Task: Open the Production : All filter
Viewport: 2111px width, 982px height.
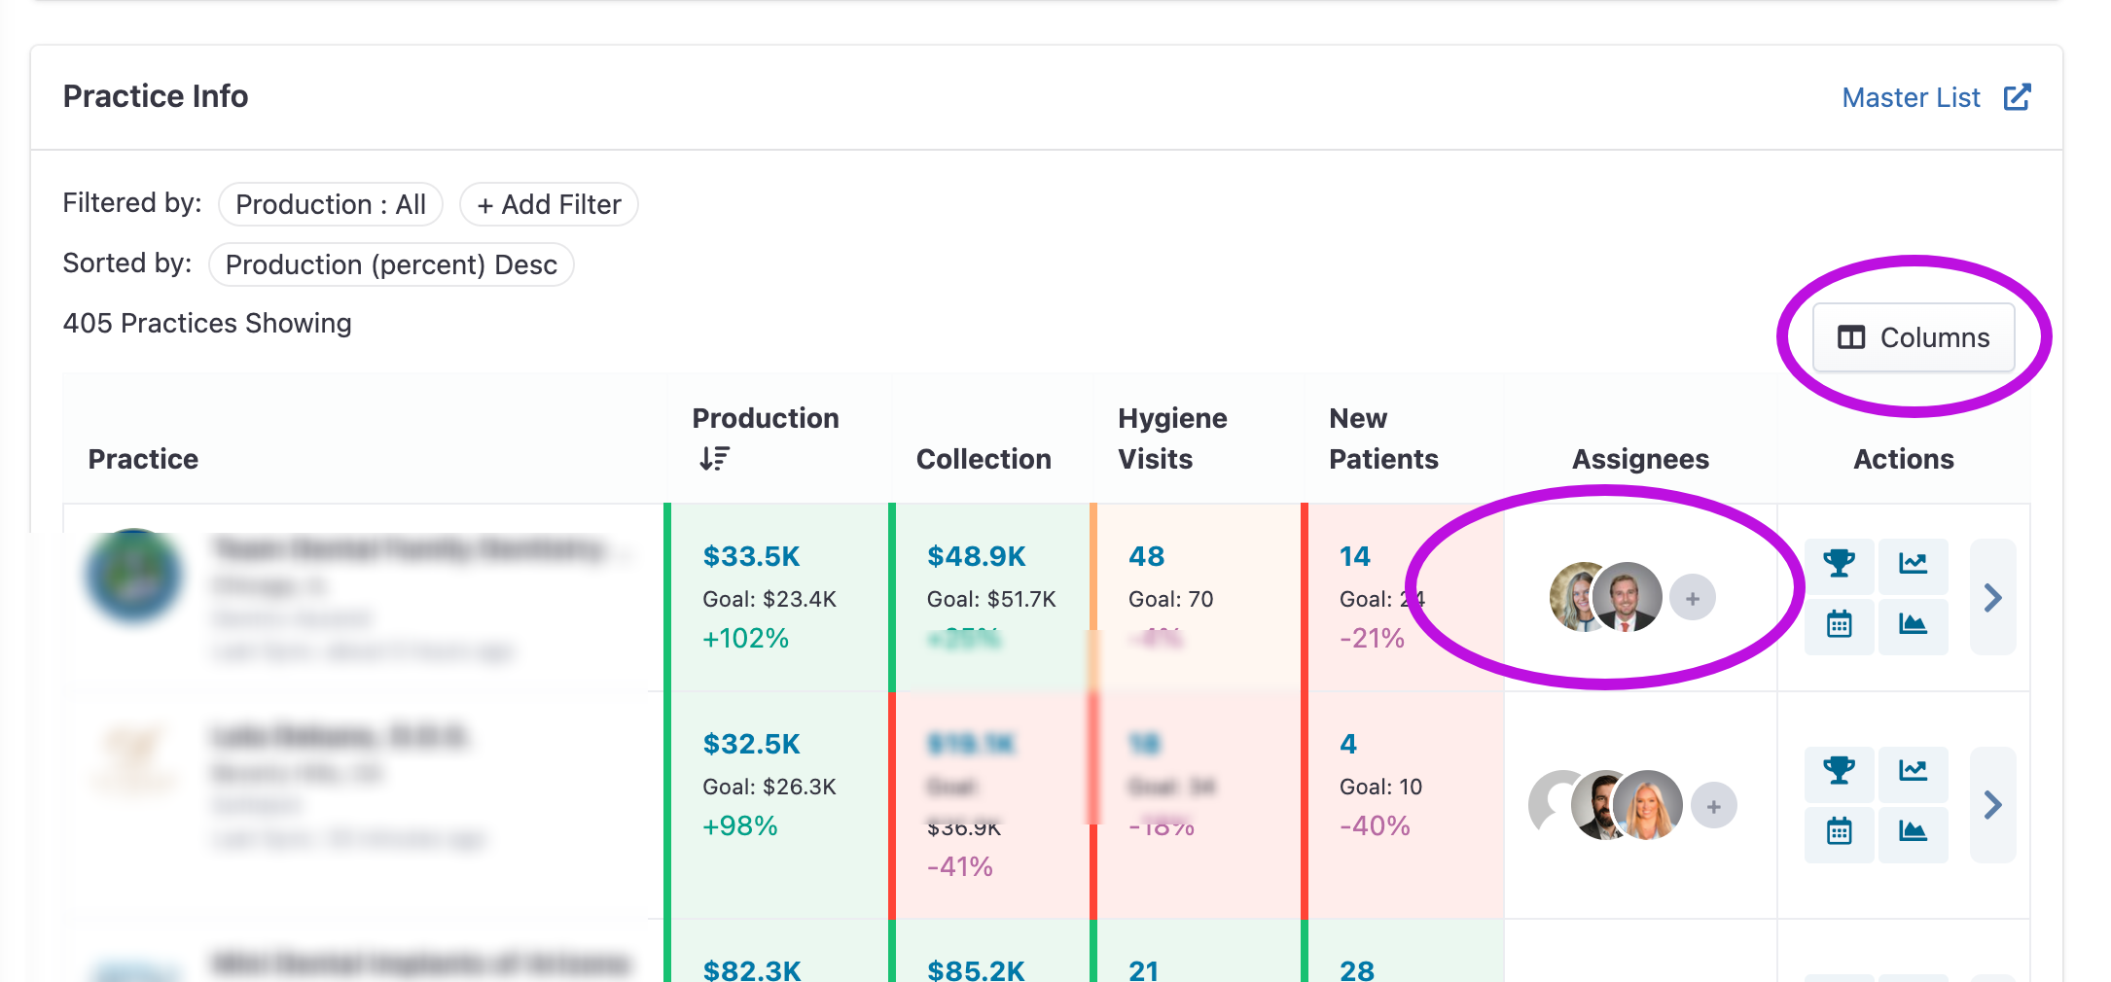Action: click(331, 204)
